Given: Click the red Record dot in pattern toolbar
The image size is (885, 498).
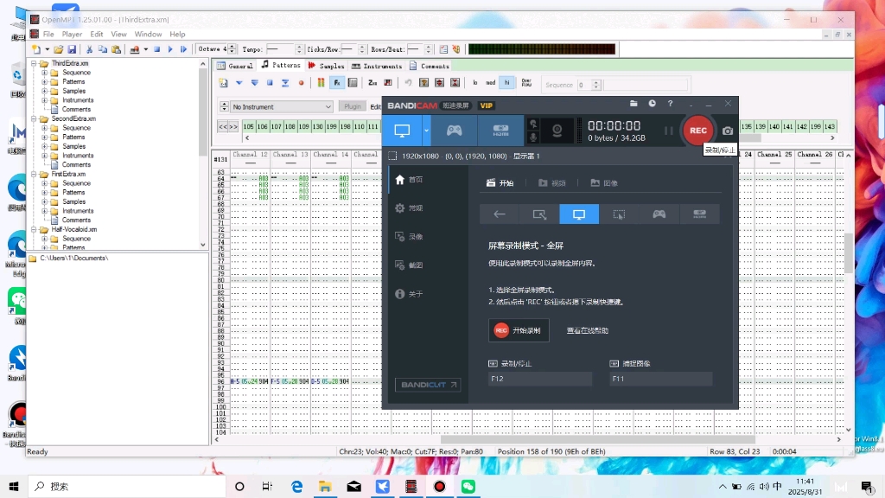Looking at the screenshot, I should (x=301, y=83).
